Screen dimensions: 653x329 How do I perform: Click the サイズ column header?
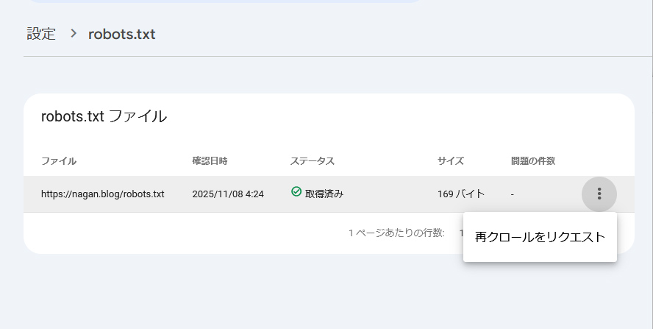[x=451, y=160]
